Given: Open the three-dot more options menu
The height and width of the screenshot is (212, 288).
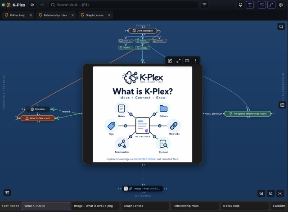Looking at the screenshot, I should coord(196,61).
